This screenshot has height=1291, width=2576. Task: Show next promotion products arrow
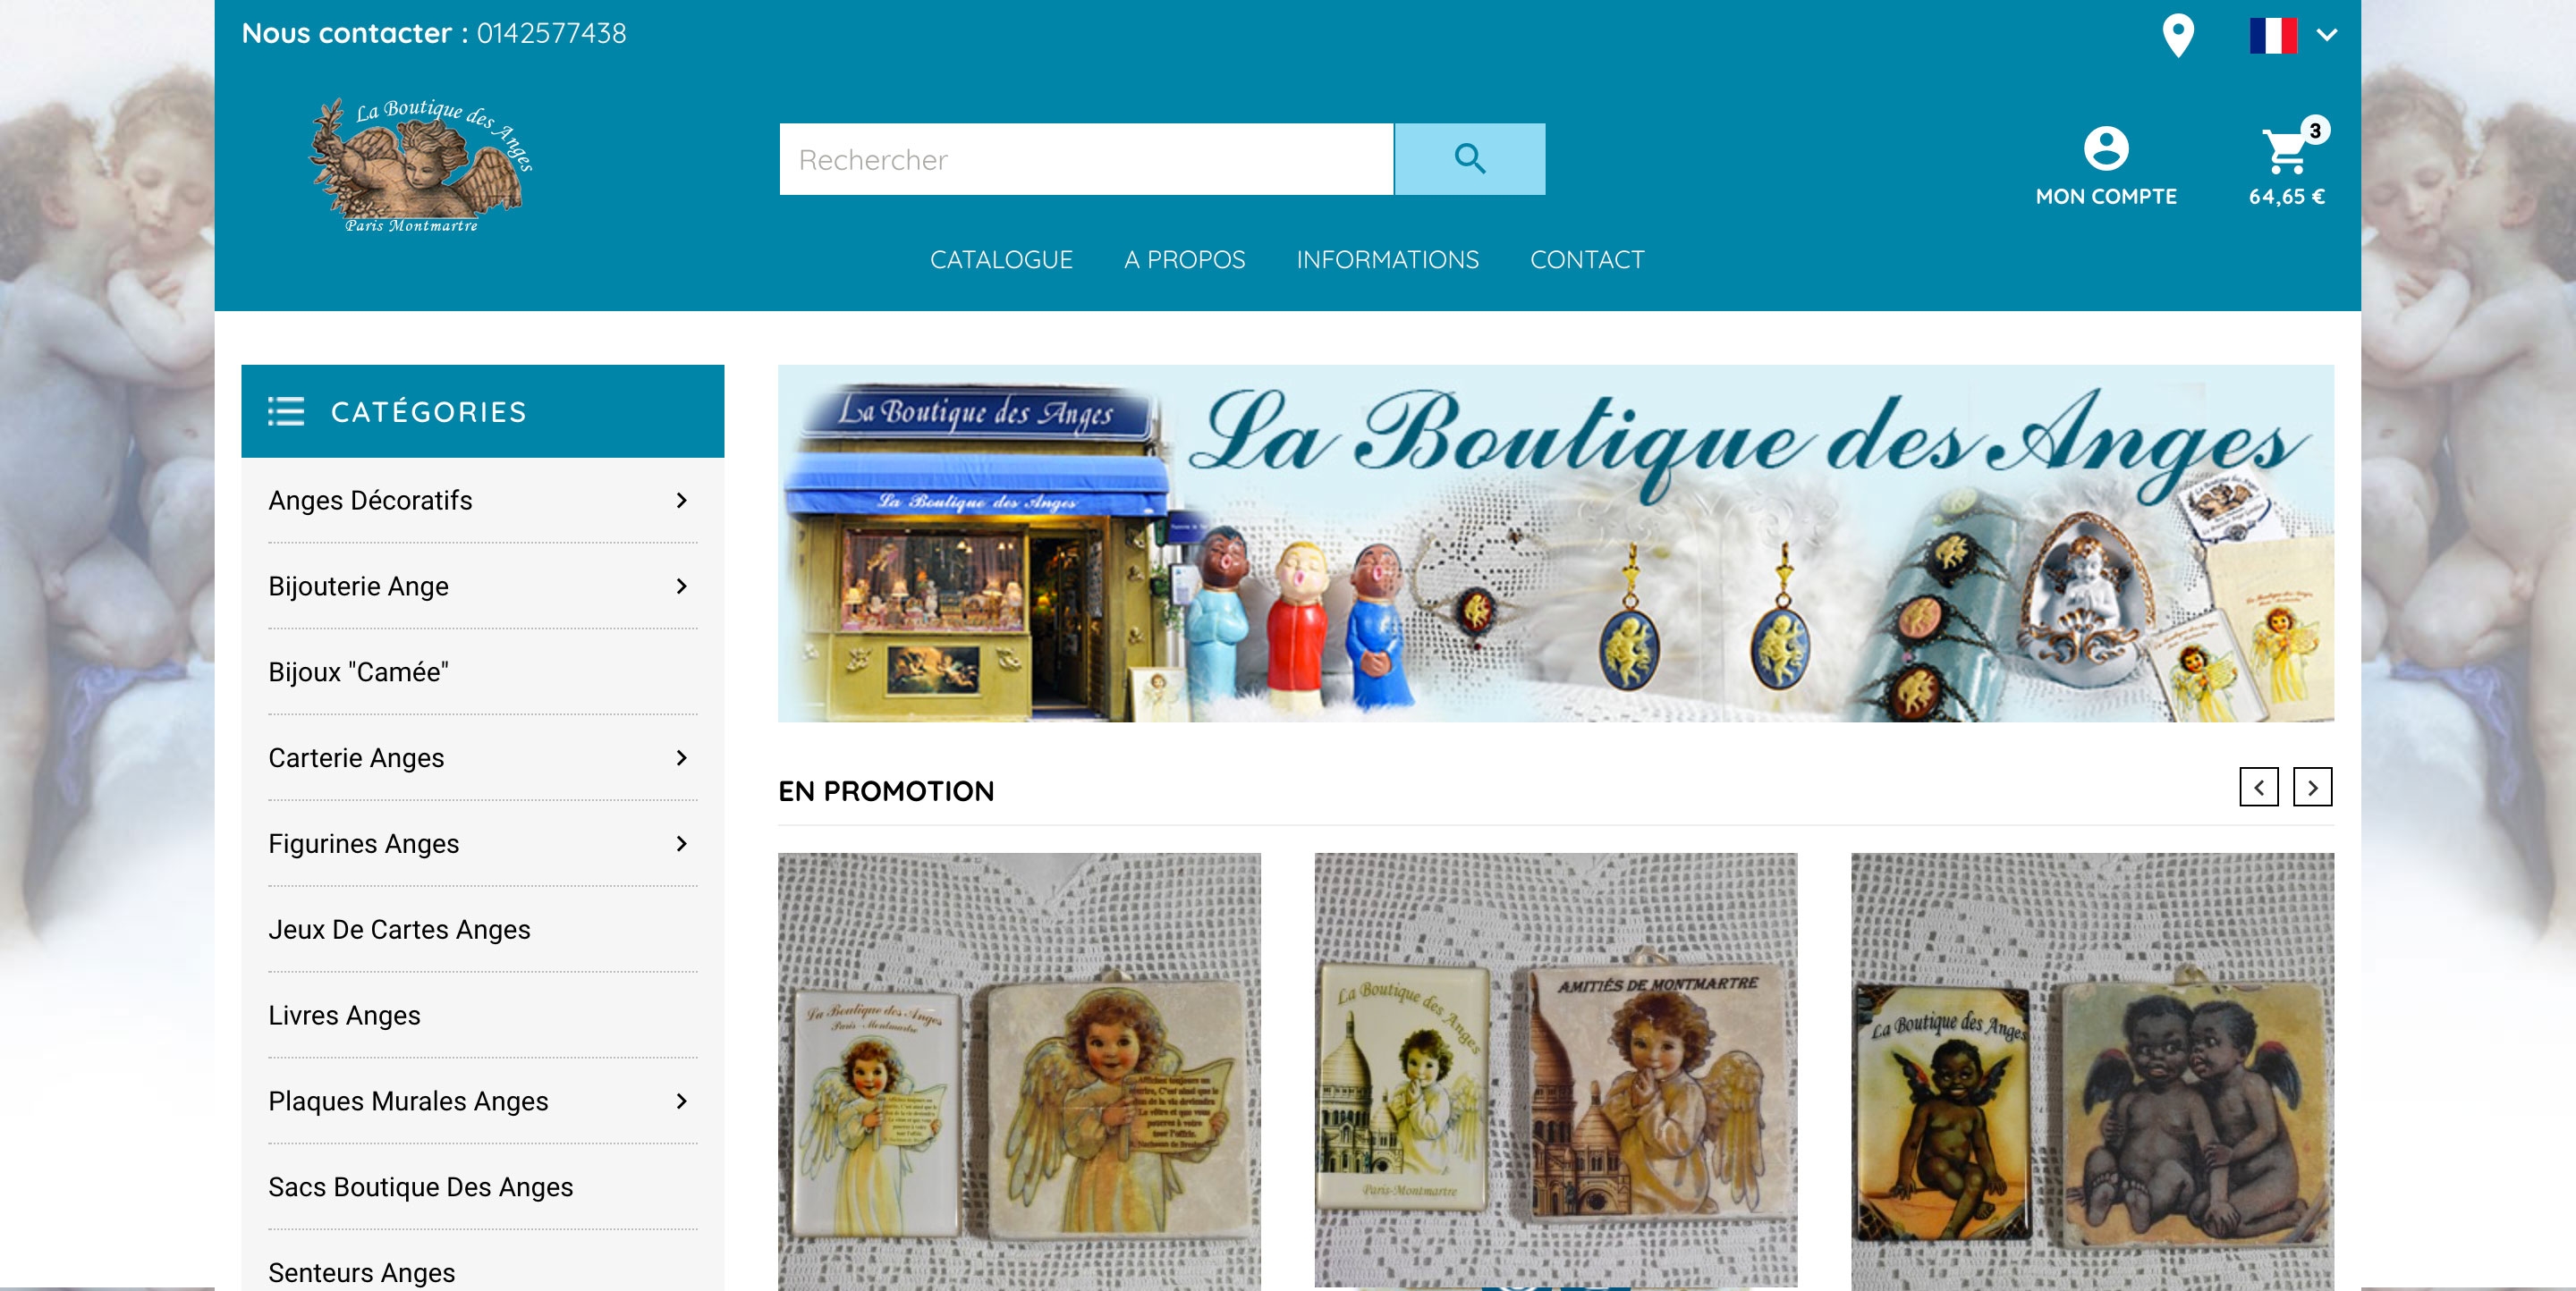[x=2312, y=788]
